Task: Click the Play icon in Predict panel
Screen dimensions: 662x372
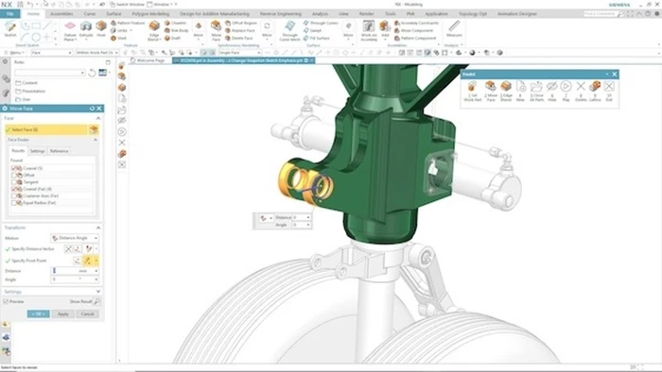Action: [566, 91]
